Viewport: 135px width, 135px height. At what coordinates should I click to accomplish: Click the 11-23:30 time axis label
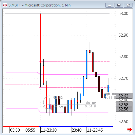49,130
